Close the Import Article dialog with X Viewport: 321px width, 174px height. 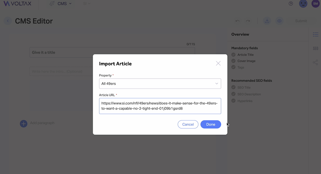[x=218, y=64]
